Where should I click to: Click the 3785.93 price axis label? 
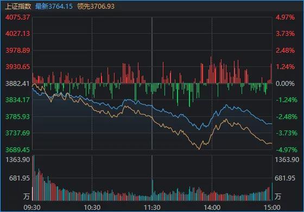pos(17,116)
